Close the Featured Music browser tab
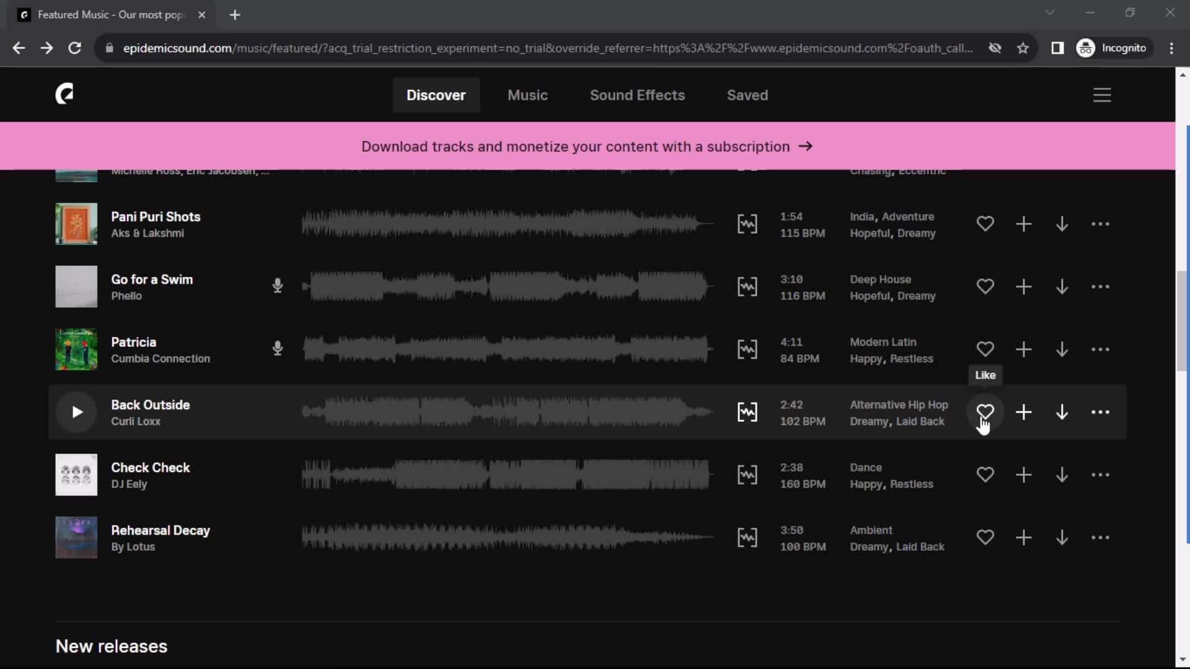 pos(201,15)
